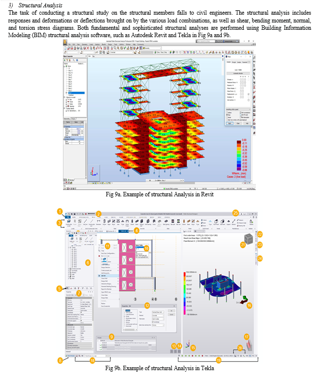Choose Edit Wall in Tekla context menu
Viewport: 315px width, 376px height.
click(108, 276)
